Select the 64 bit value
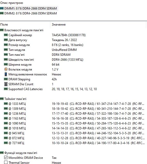 (x=55, y=65)
